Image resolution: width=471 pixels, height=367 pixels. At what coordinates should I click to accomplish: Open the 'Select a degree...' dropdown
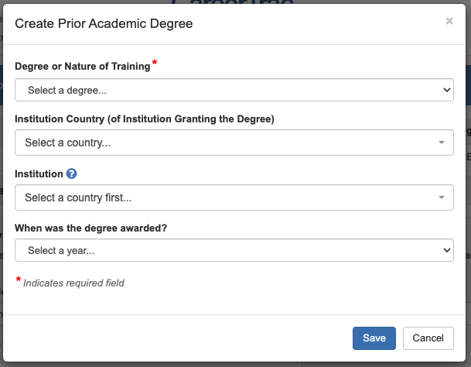[232, 90]
